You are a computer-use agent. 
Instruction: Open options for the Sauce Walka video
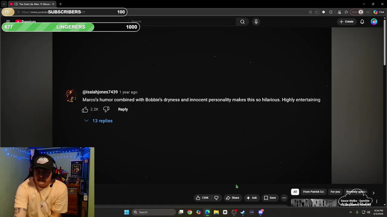(376, 201)
